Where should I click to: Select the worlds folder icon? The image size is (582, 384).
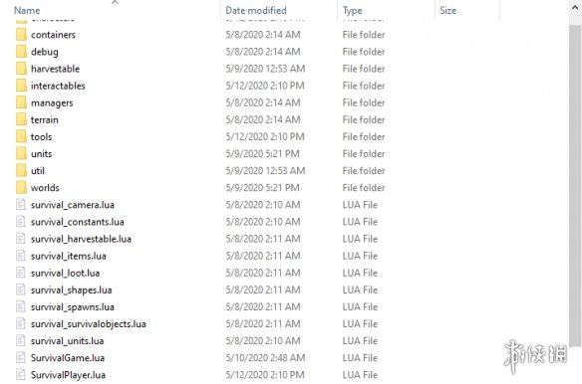click(21, 188)
